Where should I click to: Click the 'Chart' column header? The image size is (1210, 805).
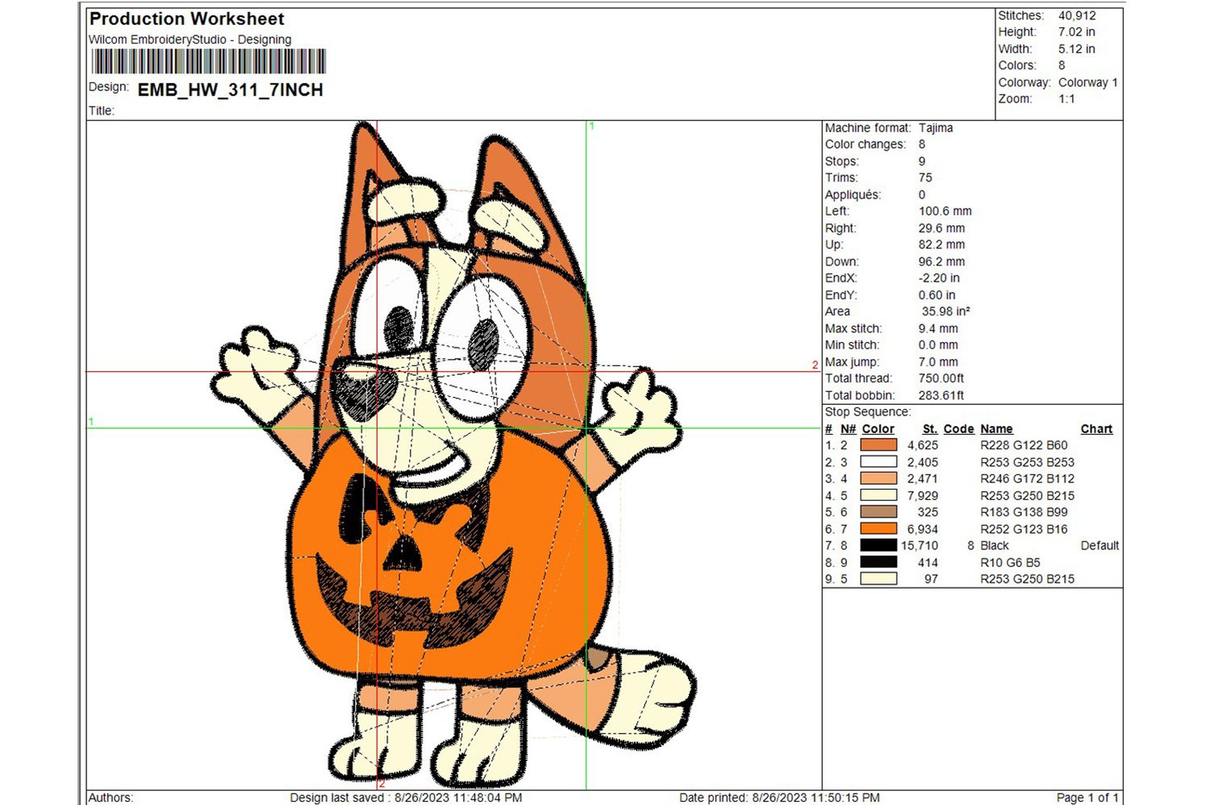pos(1097,429)
